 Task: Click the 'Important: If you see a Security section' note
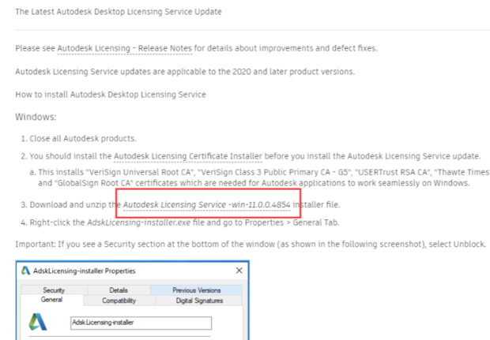tap(251, 244)
